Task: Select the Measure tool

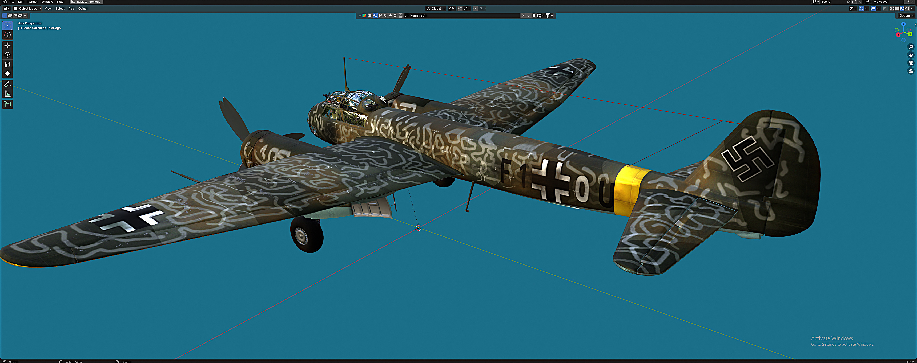Action: pyautogui.click(x=7, y=93)
